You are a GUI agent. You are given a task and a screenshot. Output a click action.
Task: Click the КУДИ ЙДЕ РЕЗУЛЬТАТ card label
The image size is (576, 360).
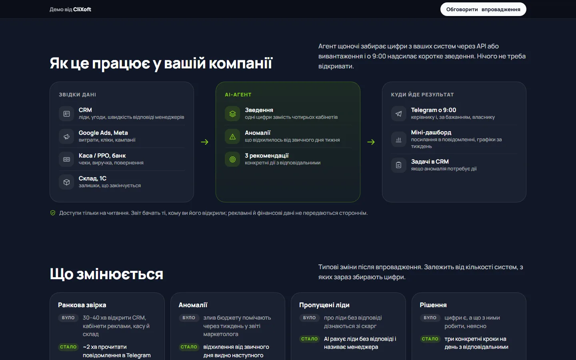[422, 95]
